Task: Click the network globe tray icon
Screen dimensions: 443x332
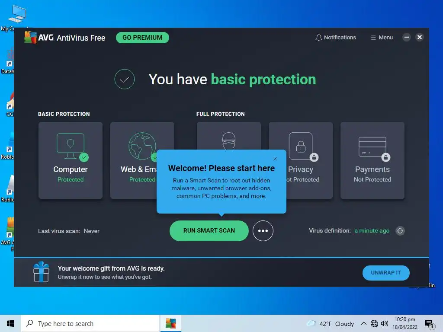Action: [374, 323]
